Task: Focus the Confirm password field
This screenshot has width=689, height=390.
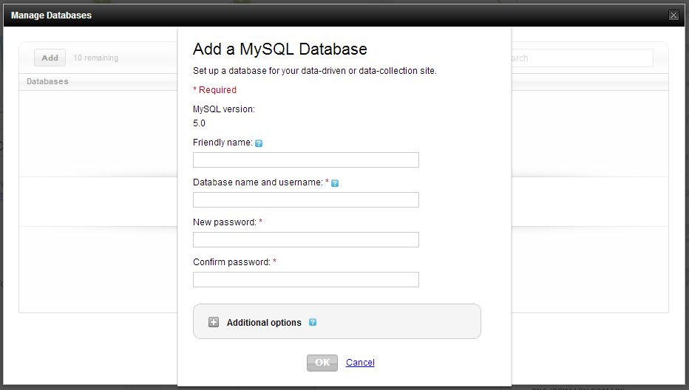Action: (306, 279)
